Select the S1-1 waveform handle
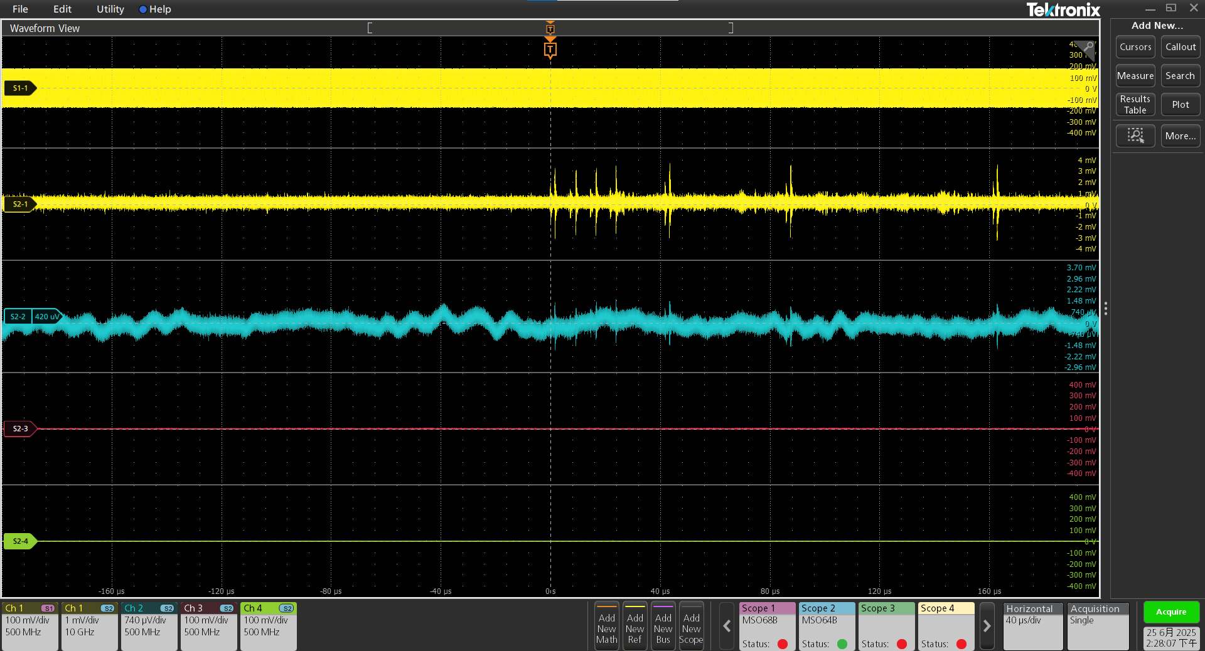The height and width of the screenshot is (651, 1205). click(20, 88)
